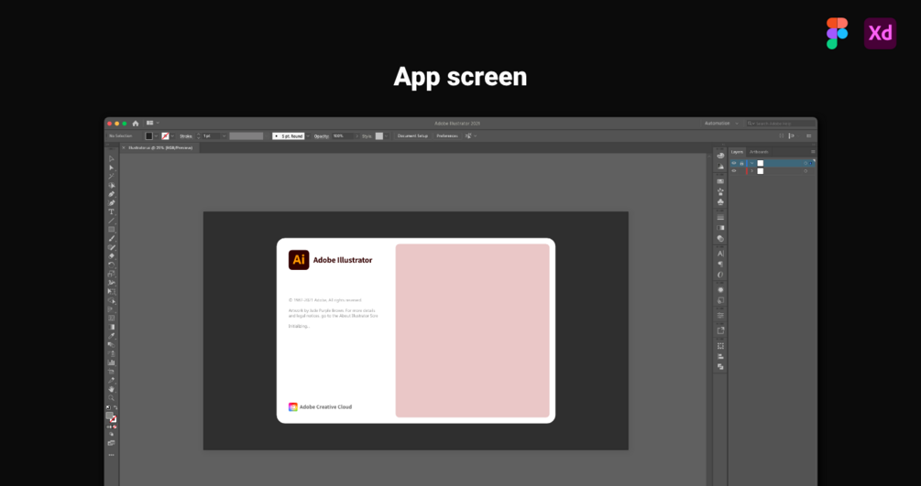Open the Layers panel hamburger menu
This screenshot has width=921, height=486.
(813, 152)
